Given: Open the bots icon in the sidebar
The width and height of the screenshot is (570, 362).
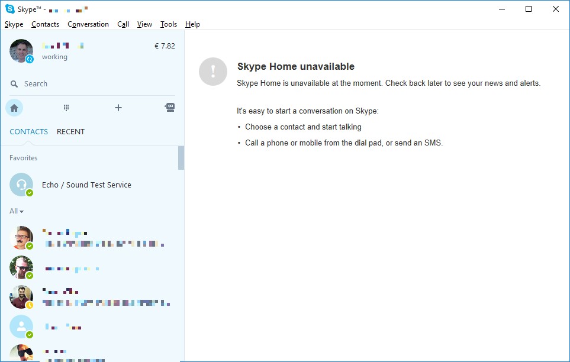Looking at the screenshot, I should click(x=170, y=107).
